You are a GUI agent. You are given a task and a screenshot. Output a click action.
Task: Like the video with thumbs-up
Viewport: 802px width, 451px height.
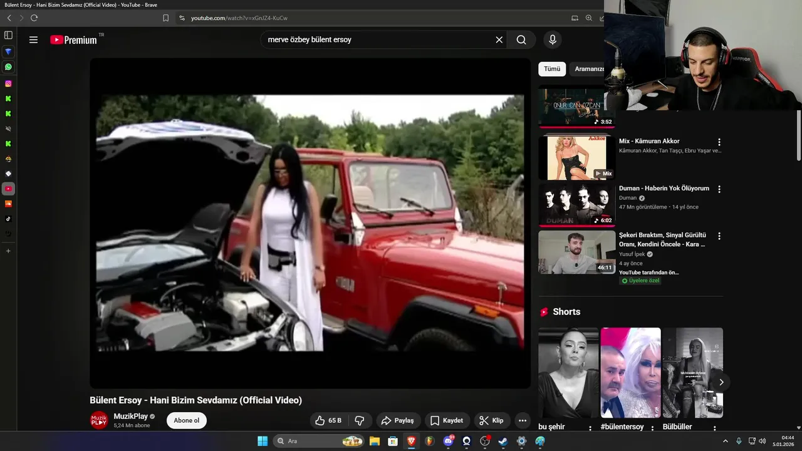[329, 420]
